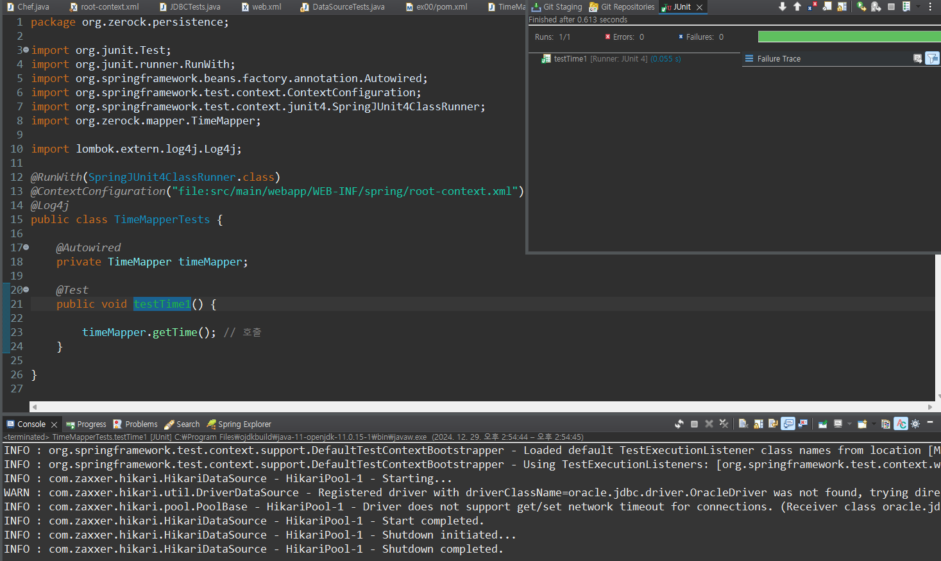Show stack trace in console view icon
This screenshot has height=561, width=941.
point(918,58)
